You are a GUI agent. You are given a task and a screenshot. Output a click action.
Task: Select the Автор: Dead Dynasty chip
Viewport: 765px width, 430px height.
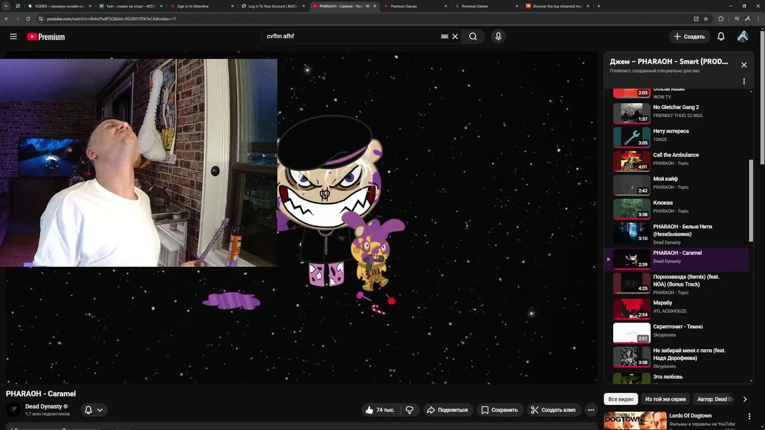[x=715, y=399]
